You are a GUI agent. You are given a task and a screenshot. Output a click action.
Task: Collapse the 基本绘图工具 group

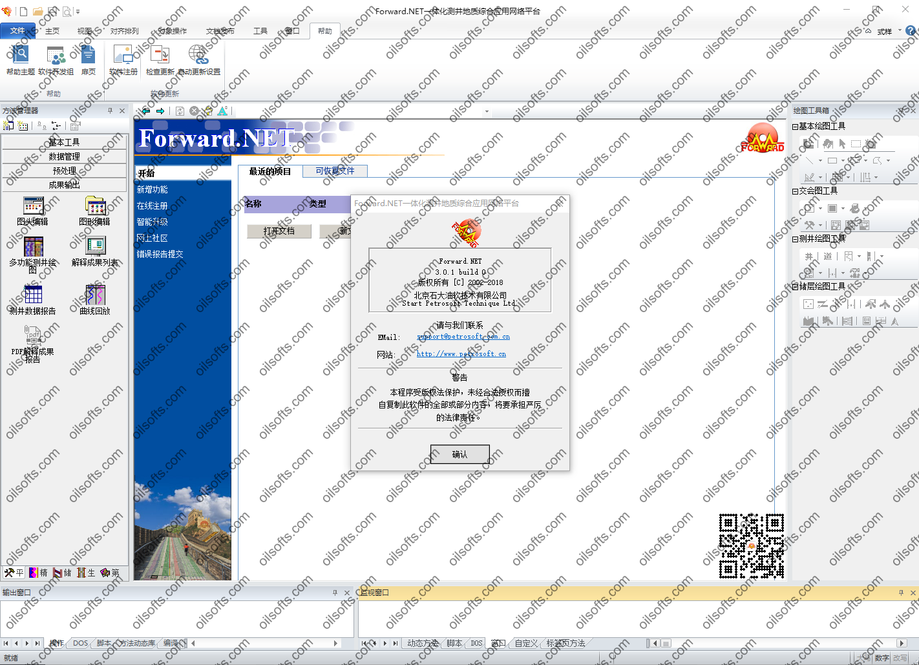point(796,127)
